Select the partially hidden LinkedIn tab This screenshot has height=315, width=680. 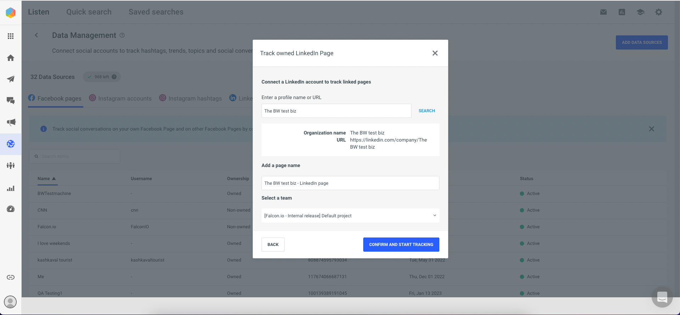(x=241, y=98)
